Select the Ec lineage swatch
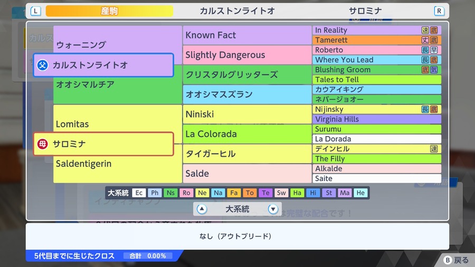The width and height of the screenshot is (475, 267). click(x=139, y=193)
